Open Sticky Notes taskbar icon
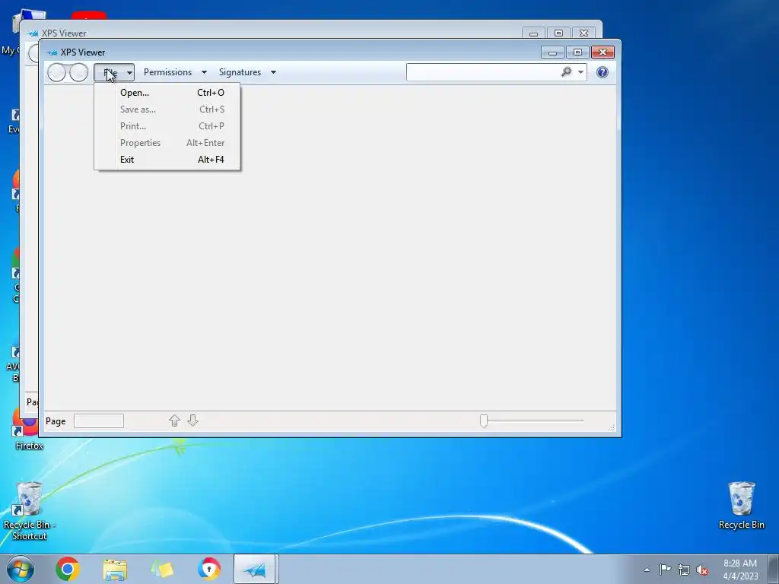The width and height of the screenshot is (779, 584). [162, 570]
